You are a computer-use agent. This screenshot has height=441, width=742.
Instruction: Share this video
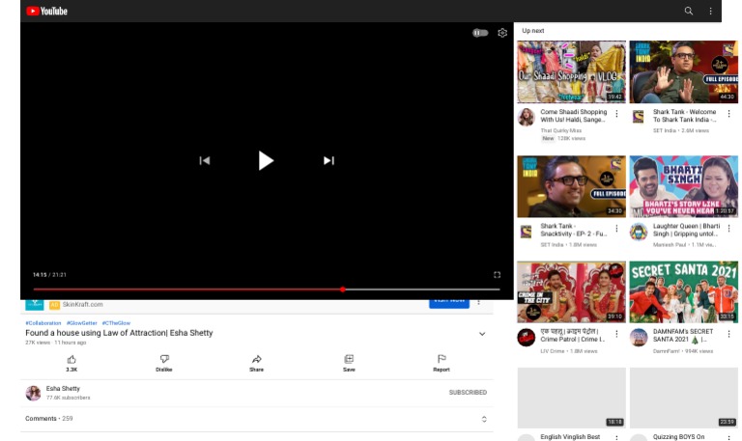pyautogui.click(x=256, y=359)
